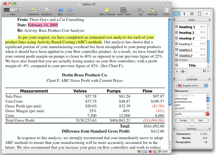216x155 pixels.
Task: Apply the Heading 6 style
Action: 191,55
